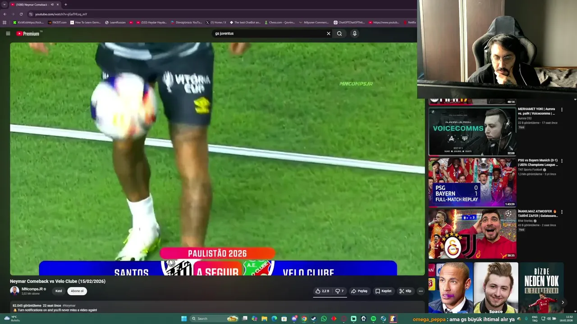Image resolution: width=577 pixels, height=324 pixels.
Task: Advance the Shorts shelf with right chevron
Action: click(563, 302)
